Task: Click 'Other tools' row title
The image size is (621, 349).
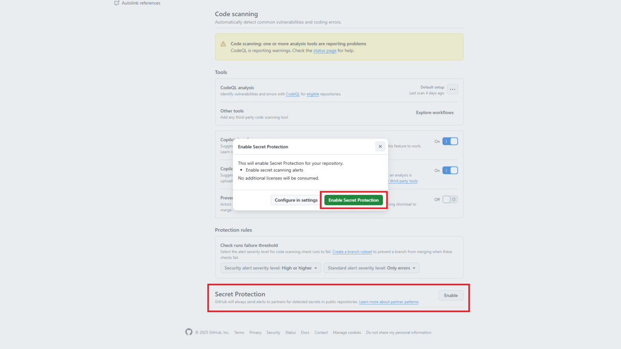Action: (x=232, y=111)
